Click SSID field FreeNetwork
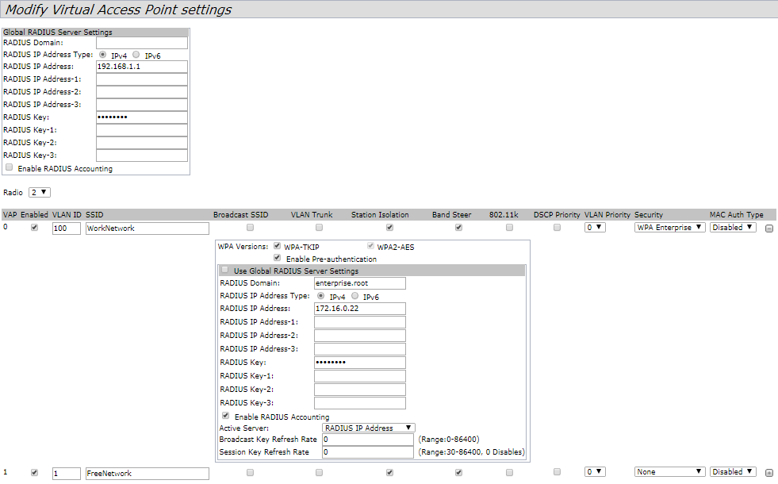Viewport: 778px width, 484px height. 148,474
